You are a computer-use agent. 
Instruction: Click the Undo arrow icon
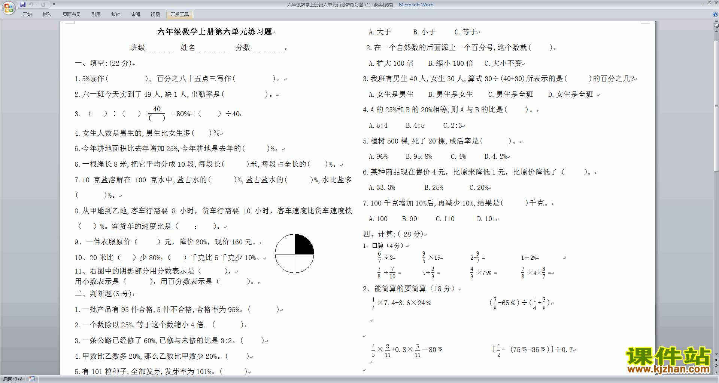coord(31,4)
